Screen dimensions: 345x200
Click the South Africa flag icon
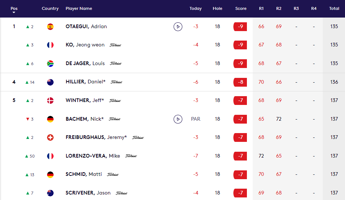(50, 63)
